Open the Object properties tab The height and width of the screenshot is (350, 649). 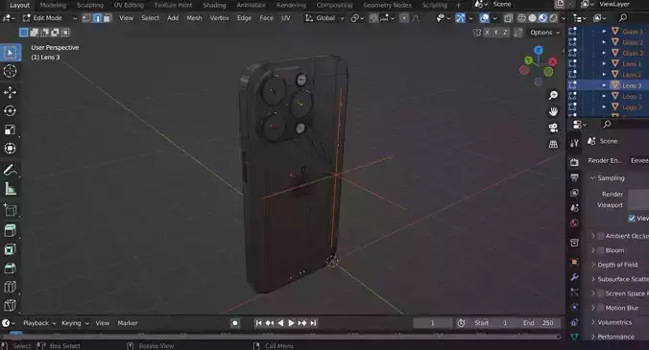point(574,262)
